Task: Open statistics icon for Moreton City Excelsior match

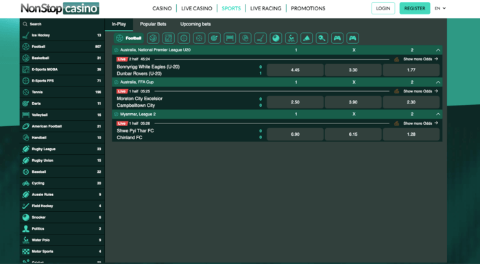Action: [x=397, y=91]
